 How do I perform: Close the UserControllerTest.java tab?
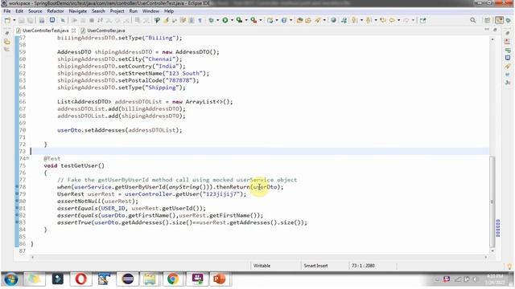[x=73, y=31]
